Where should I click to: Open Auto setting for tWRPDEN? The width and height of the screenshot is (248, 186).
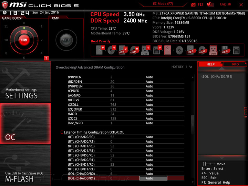pyautogui.click(x=149, y=86)
